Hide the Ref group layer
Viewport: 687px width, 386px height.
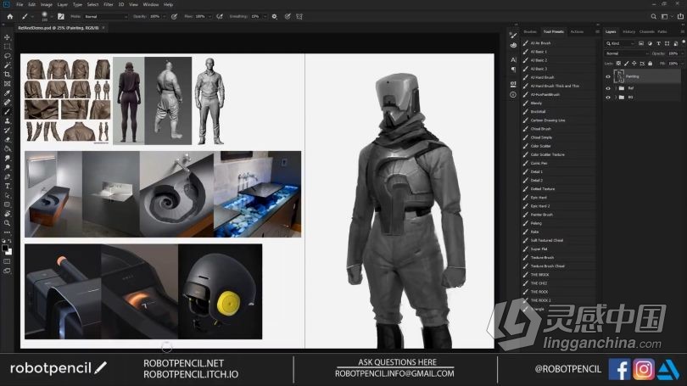click(x=607, y=88)
